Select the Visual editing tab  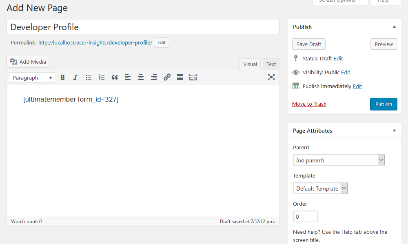tap(250, 64)
